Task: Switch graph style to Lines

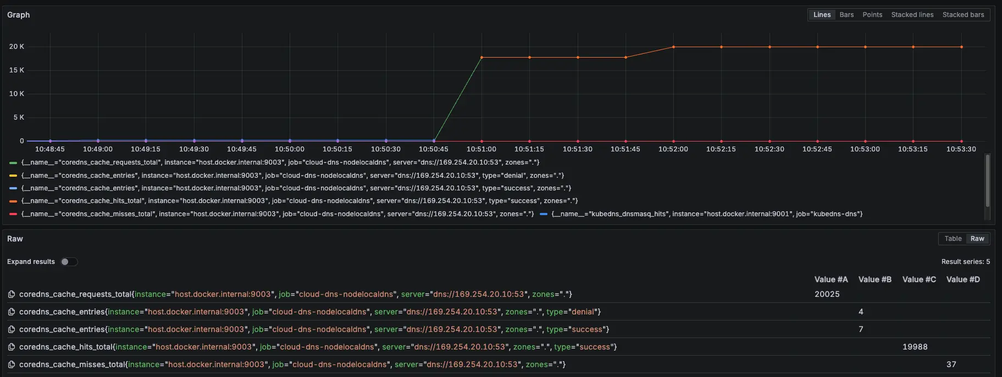Action: (x=822, y=15)
